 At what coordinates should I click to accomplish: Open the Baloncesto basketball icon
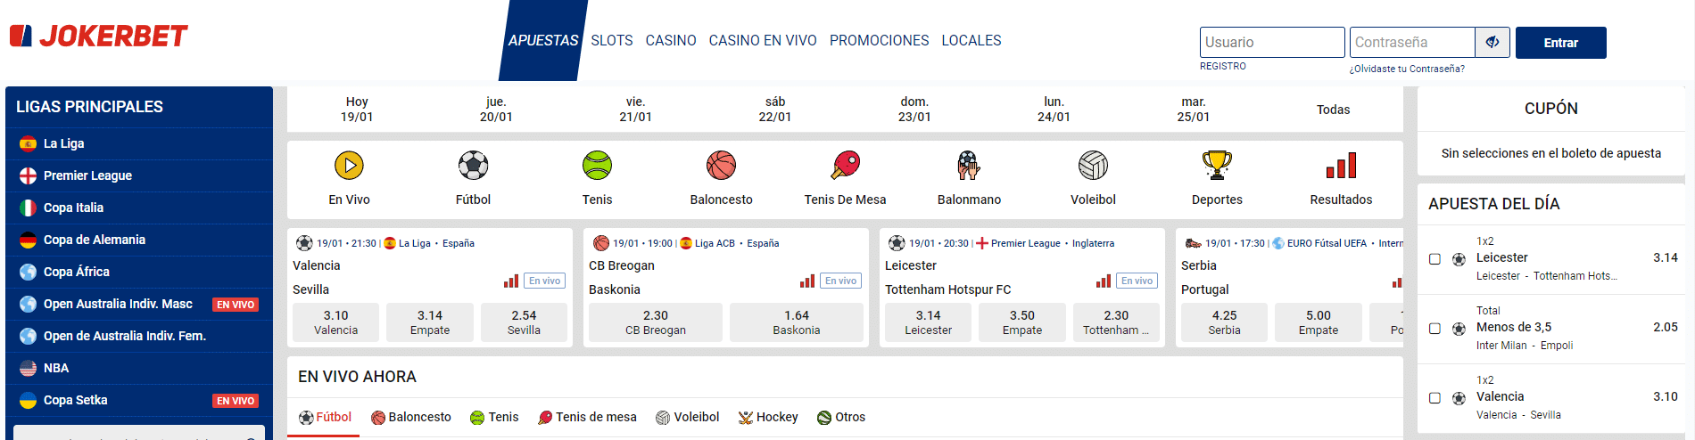point(721,166)
